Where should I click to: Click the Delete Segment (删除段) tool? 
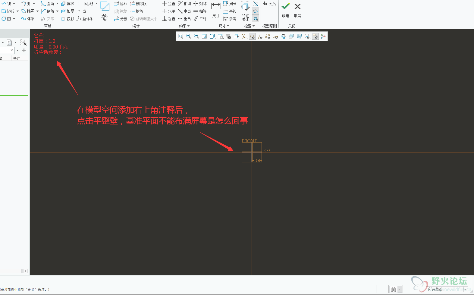click(x=138, y=4)
